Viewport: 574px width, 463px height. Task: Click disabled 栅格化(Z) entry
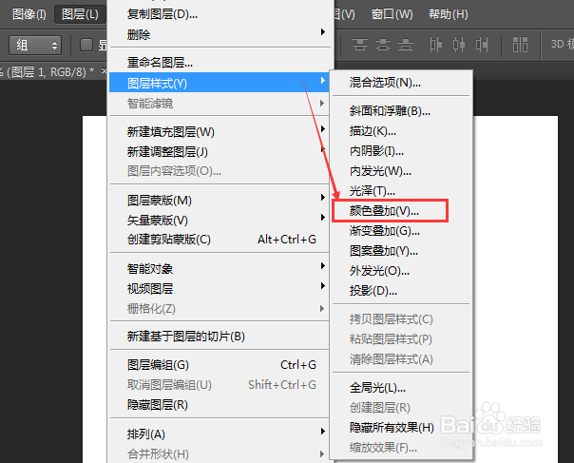click(220, 308)
